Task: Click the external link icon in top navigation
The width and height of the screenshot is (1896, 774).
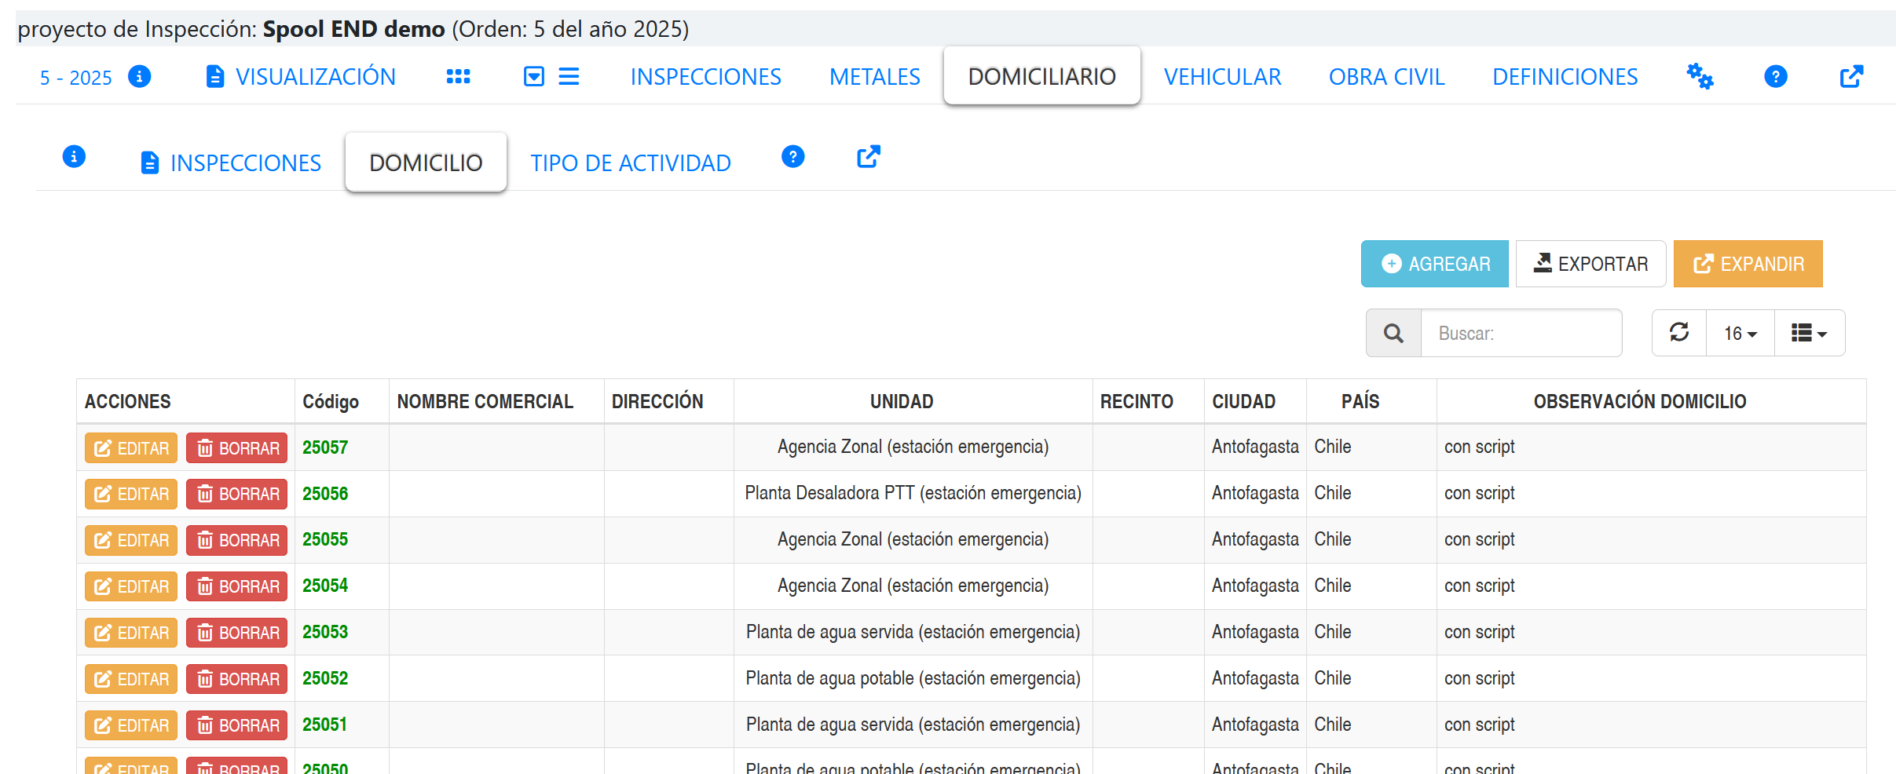Action: click(1850, 77)
